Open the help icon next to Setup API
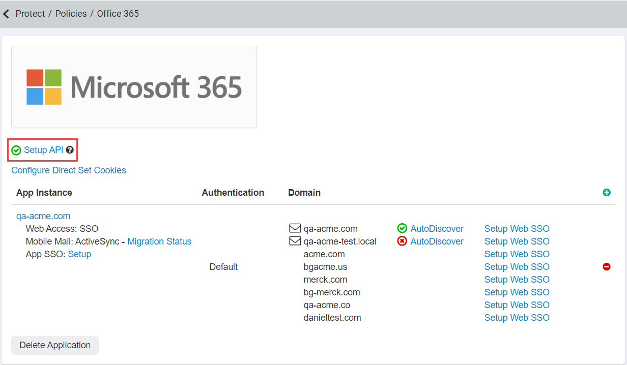Viewport: 627px width, 365px height. click(x=70, y=149)
